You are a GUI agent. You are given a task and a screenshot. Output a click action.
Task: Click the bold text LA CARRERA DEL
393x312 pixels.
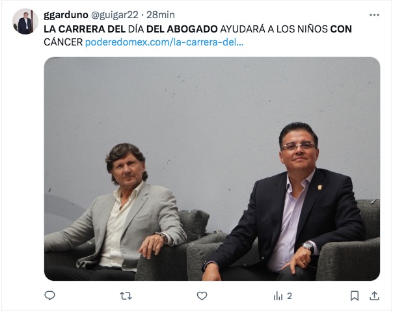[x=85, y=29]
